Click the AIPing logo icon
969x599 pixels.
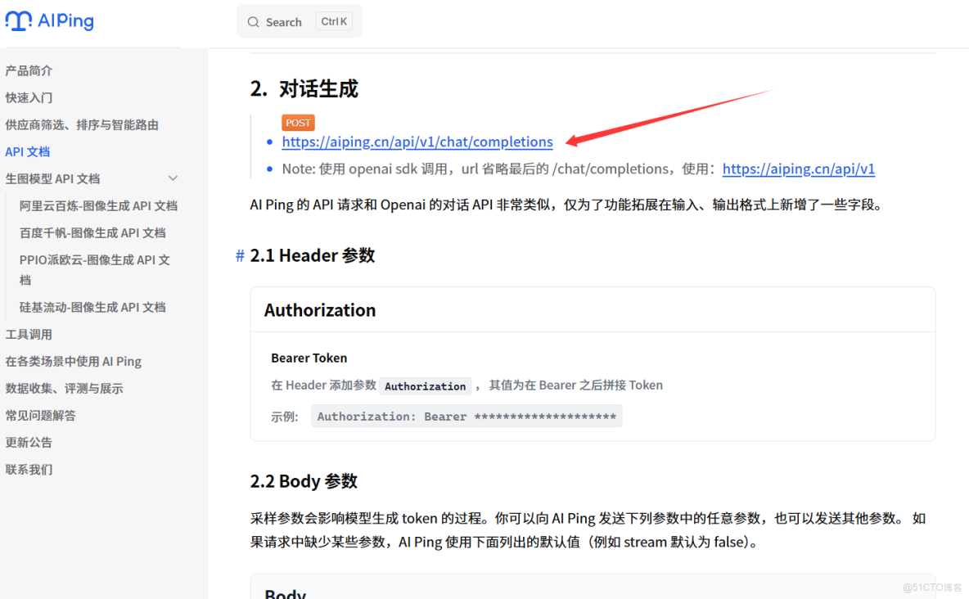tap(16, 20)
